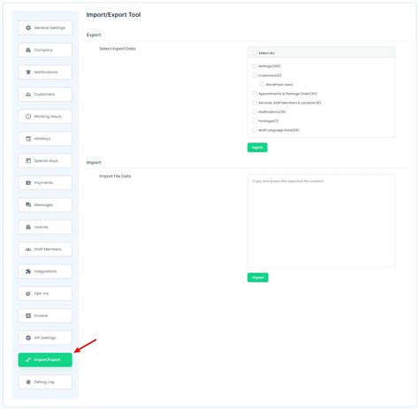
Task: Check Services, Staff Members & Location option
Action: coord(255,103)
